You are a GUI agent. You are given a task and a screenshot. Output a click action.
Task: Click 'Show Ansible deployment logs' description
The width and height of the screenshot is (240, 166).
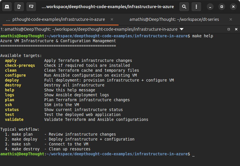pyautogui.click(x=77, y=95)
